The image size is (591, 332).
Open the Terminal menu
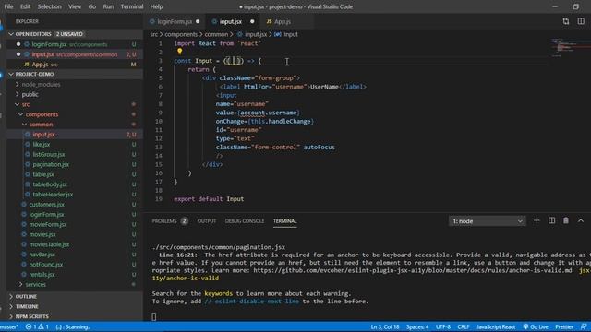coord(132,6)
